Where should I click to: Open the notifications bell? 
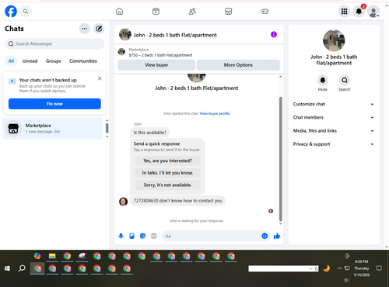coord(359,12)
